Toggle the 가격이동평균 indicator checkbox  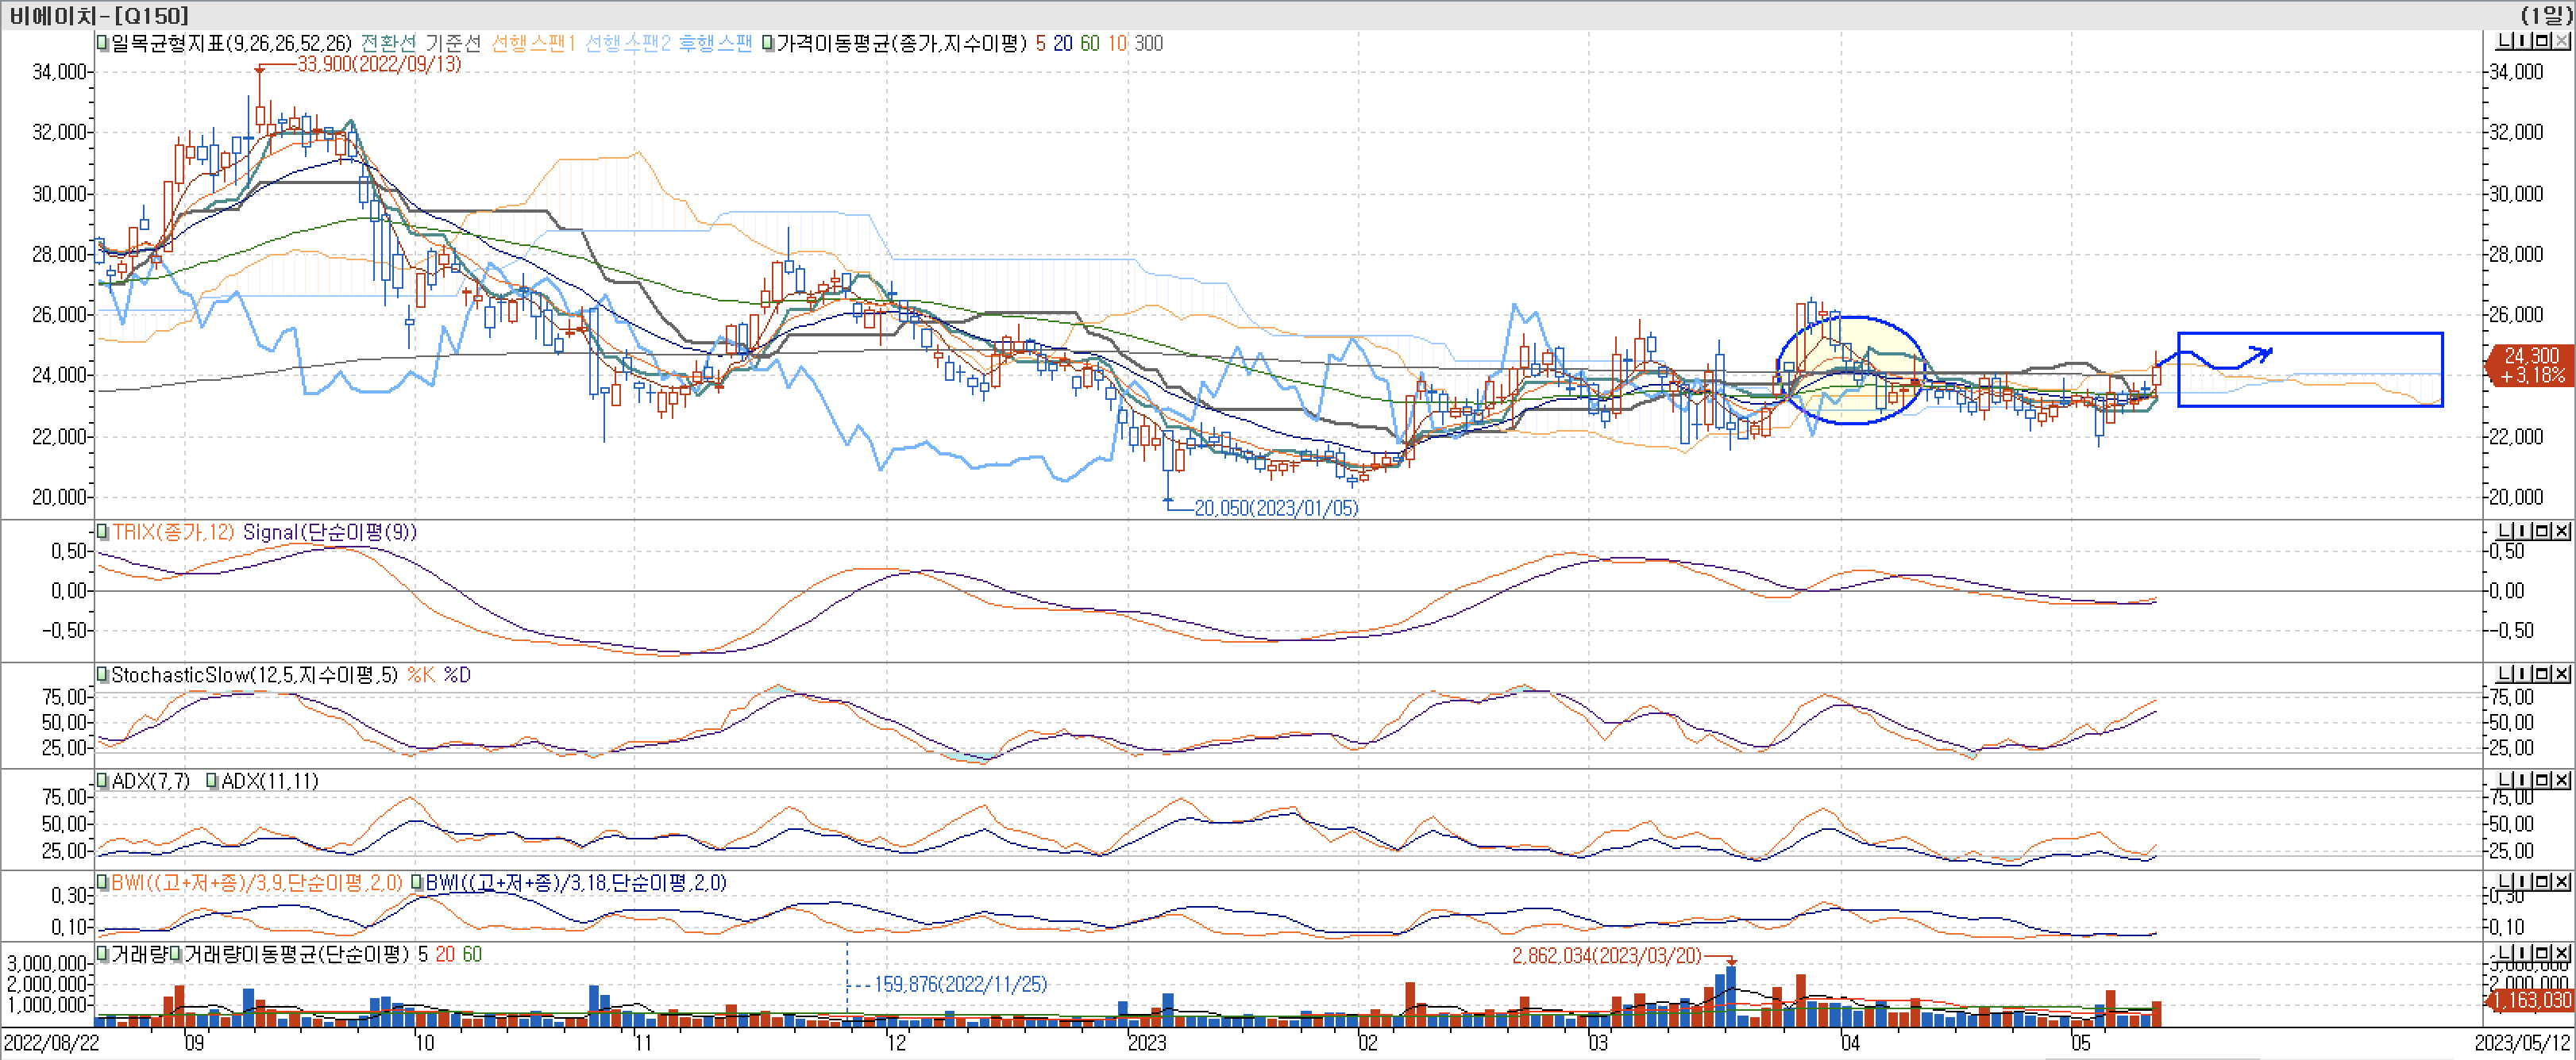[x=767, y=43]
